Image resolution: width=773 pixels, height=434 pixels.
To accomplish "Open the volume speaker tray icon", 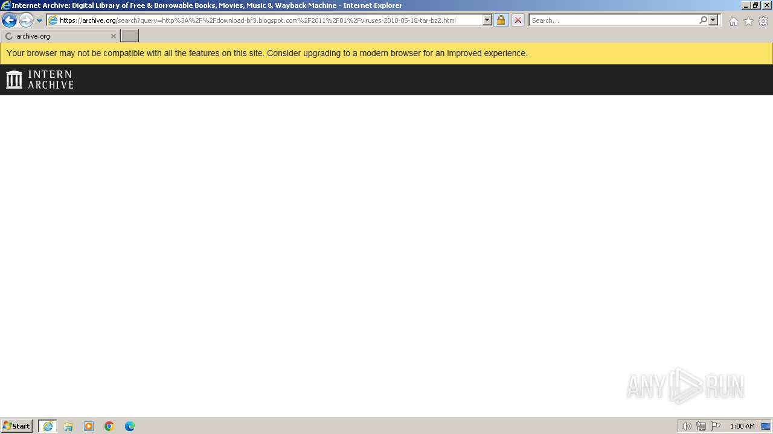I will coord(686,426).
